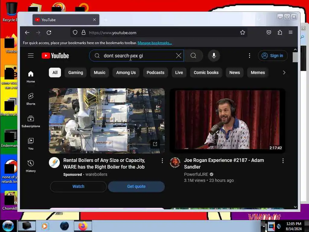Open Shorts in the sidebar
Image resolution: width=309 pixels, height=232 pixels.
coord(31,99)
